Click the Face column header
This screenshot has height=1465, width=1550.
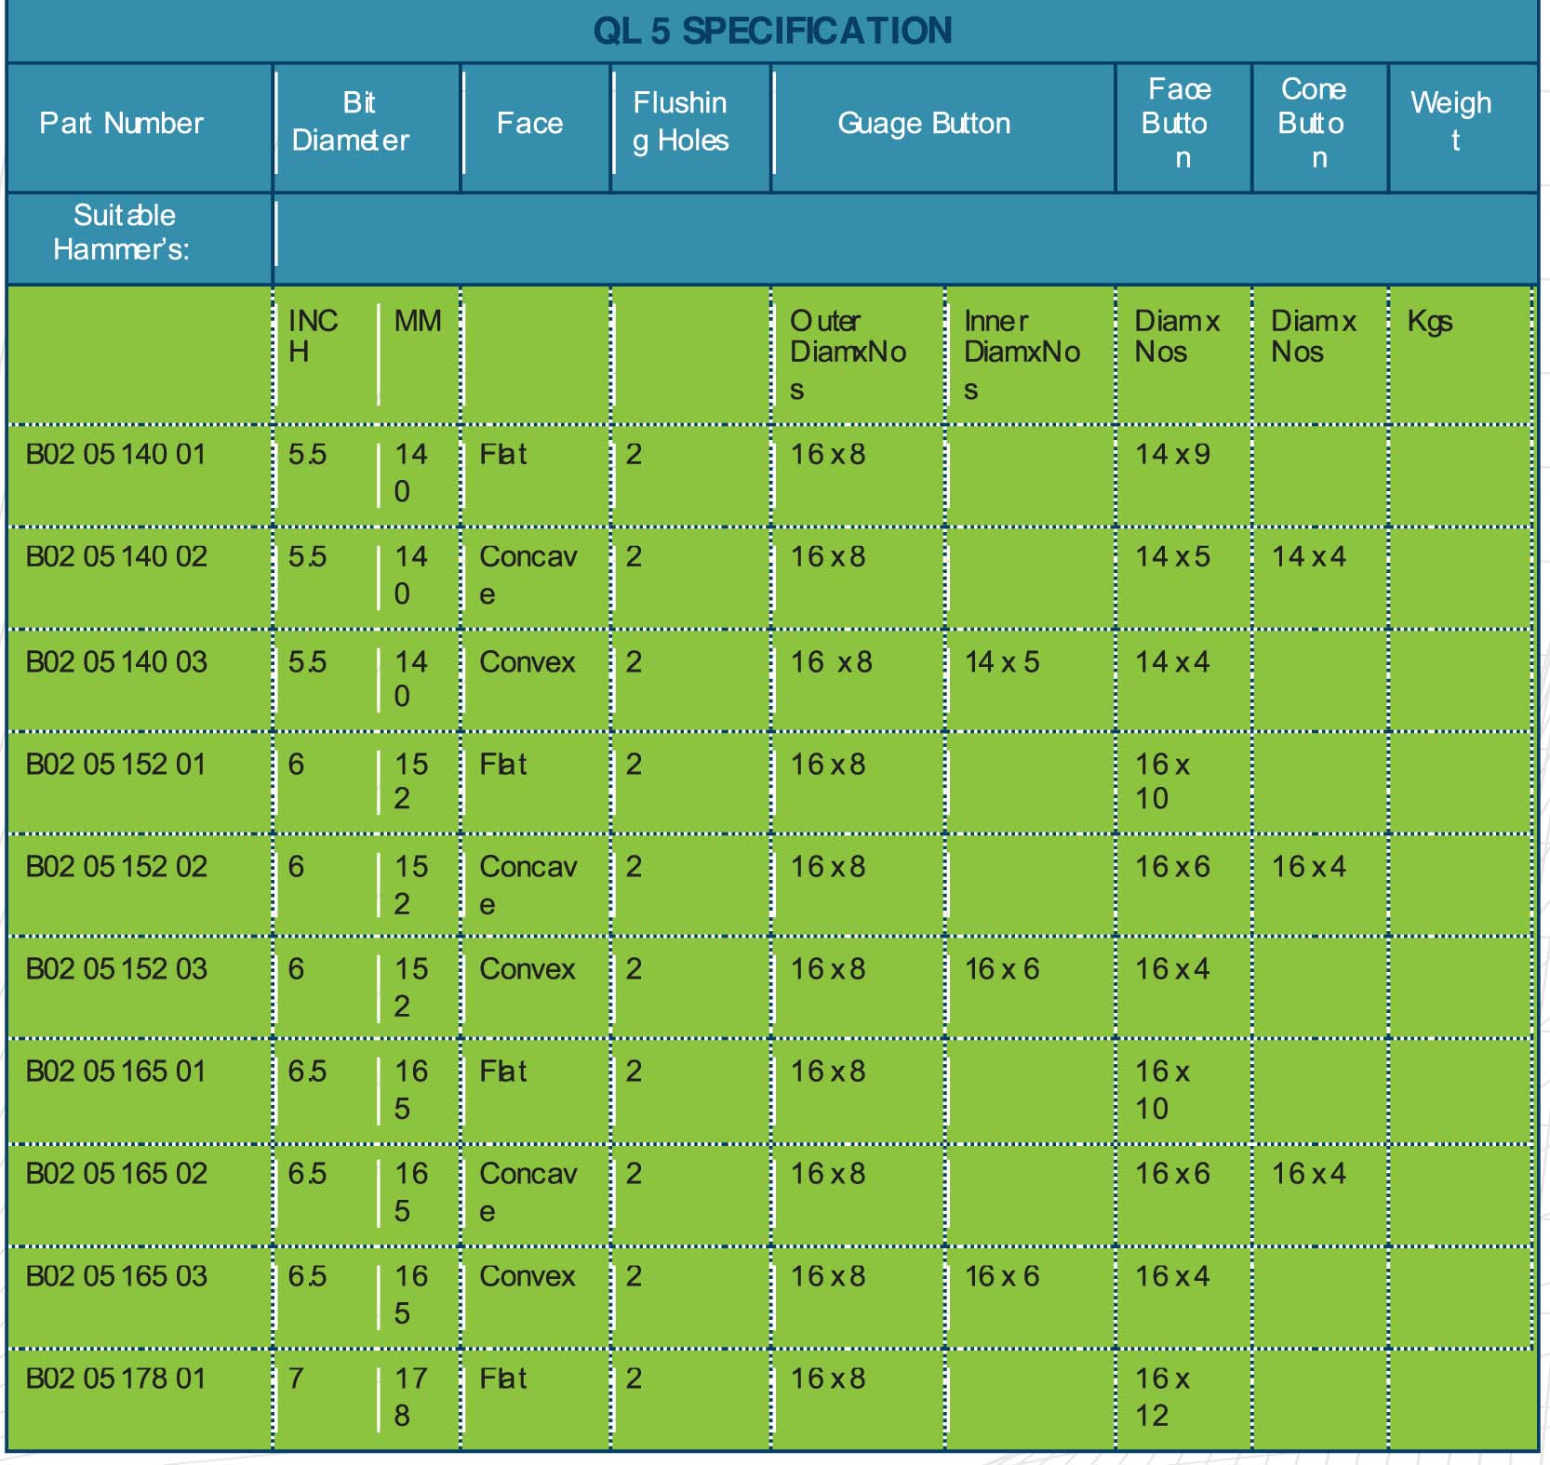coord(529,123)
